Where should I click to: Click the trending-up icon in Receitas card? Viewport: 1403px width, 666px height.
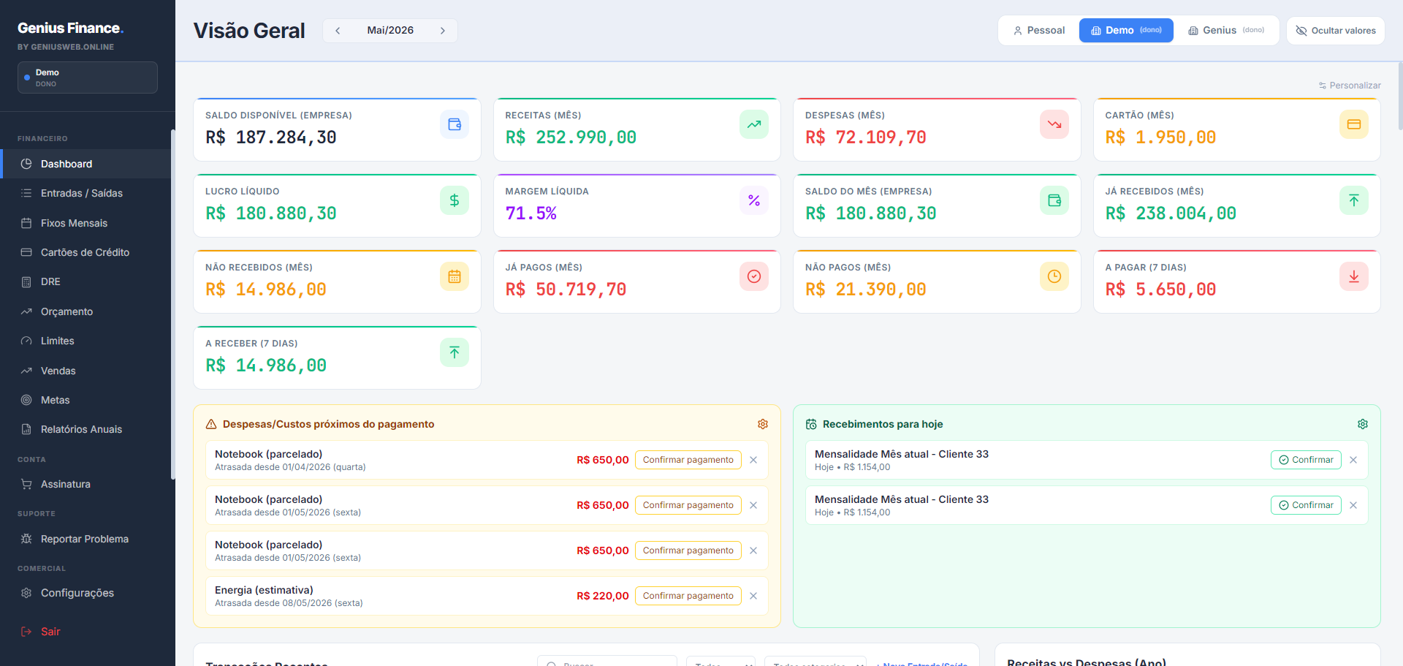click(754, 124)
